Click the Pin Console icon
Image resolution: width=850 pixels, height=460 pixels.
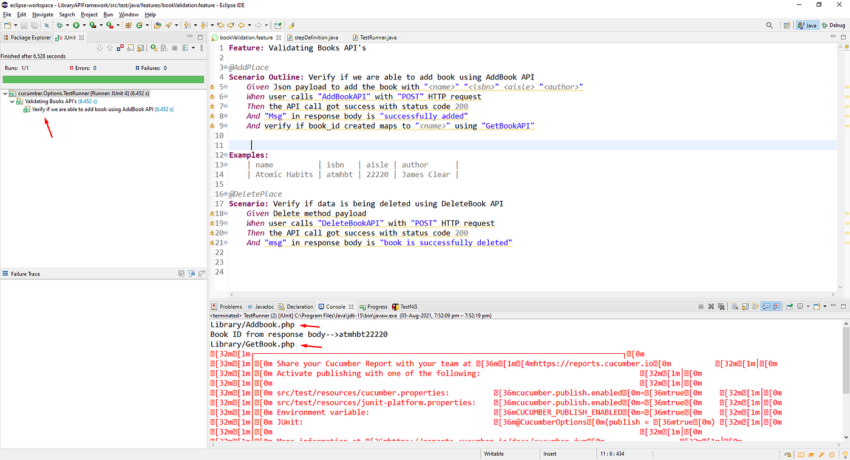[x=790, y=306]
